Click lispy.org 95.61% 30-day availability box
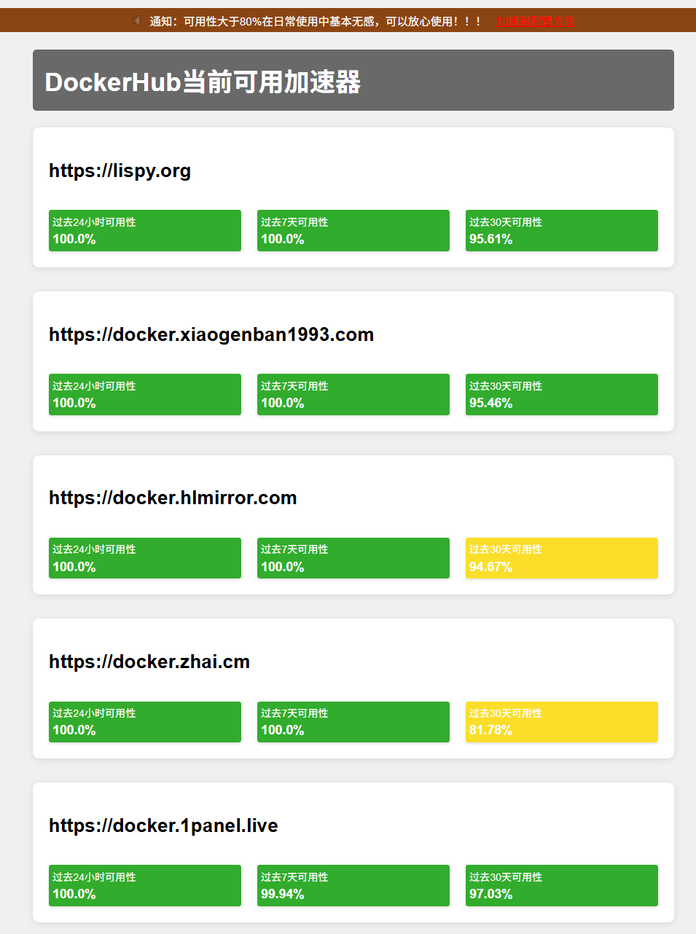This screenshot has height=934, width=696. [562, 230]
